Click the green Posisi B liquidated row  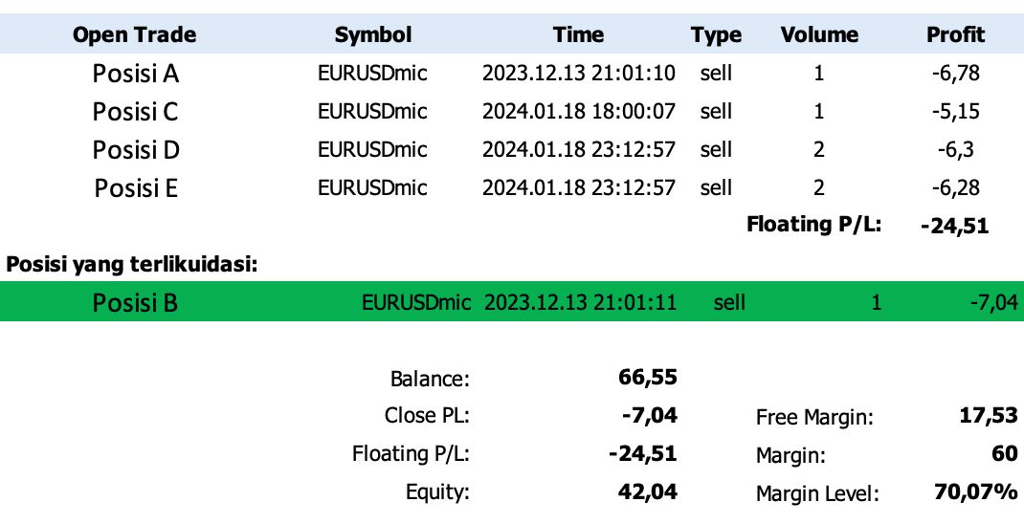point(512,301)
